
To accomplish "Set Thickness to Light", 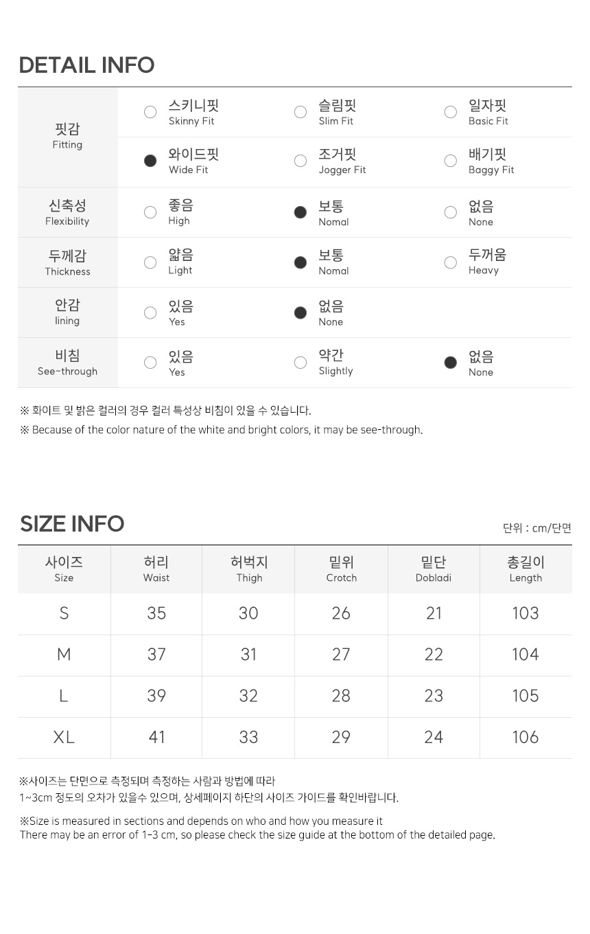I will pos(150,262).
